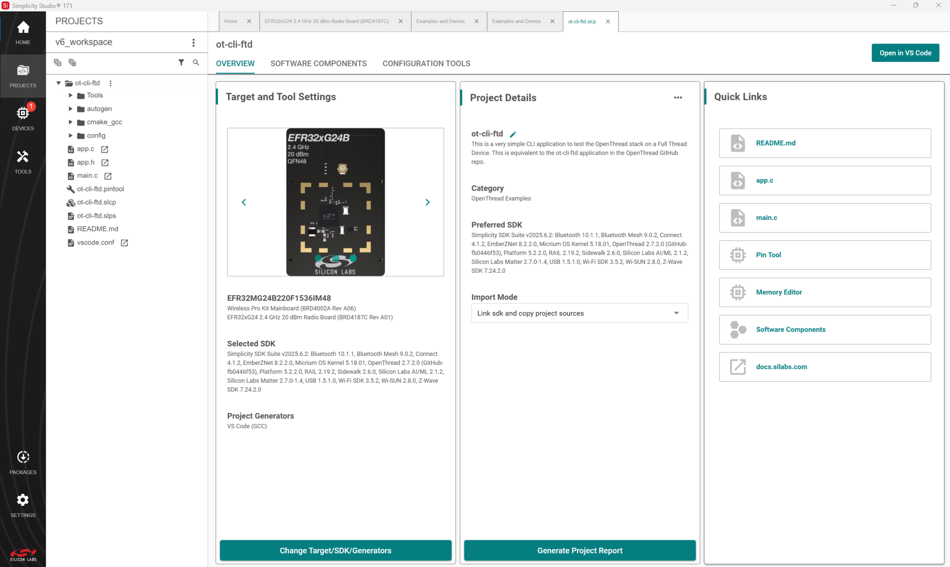Click the search icon in Projects panel
The height and width of the screenshot is (567, 950).
pos(196,62)
